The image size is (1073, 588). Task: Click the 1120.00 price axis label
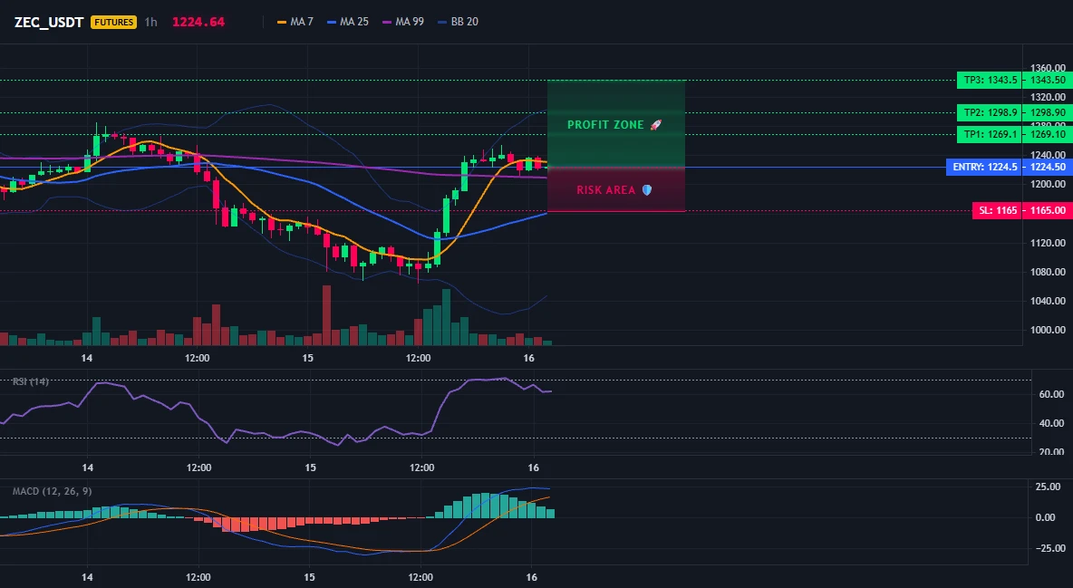tap(1048, 242)
